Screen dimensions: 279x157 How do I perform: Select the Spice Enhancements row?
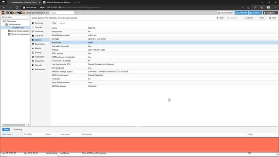tap(164, 82)
